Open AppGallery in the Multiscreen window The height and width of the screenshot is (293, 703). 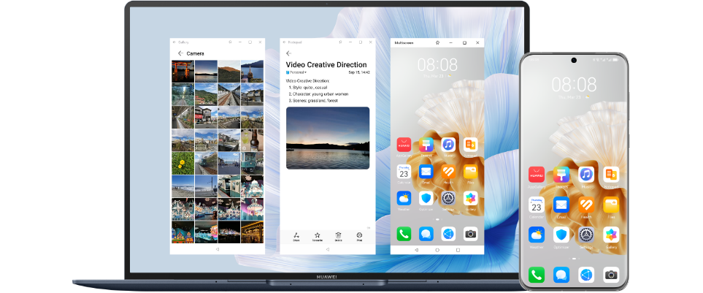[404, 145]
